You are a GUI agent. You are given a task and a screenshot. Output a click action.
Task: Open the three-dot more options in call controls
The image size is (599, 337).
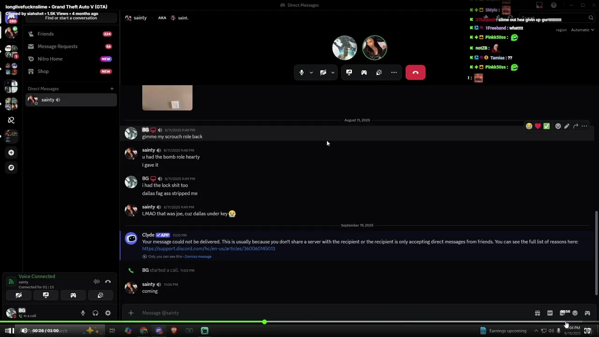point(394,73)
